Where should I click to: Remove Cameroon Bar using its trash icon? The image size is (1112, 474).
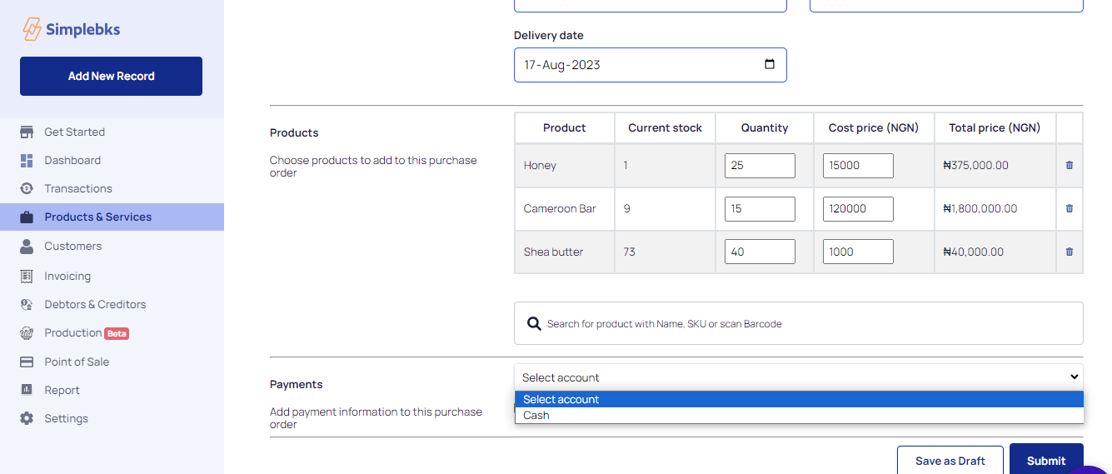(1070, 208)
